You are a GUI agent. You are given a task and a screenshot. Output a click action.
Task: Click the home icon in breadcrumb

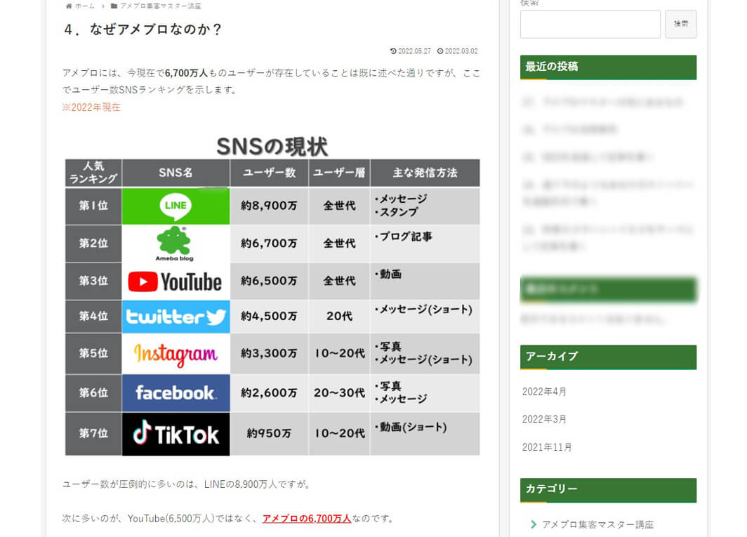coord(69,6)
